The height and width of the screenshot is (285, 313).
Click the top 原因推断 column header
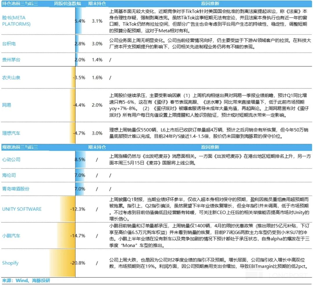click(210, 4)
